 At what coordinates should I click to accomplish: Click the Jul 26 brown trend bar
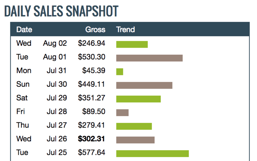point(135,140)
